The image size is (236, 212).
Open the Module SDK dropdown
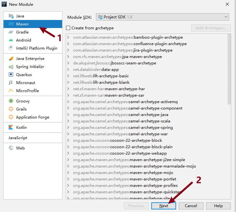tap(163, 17)
